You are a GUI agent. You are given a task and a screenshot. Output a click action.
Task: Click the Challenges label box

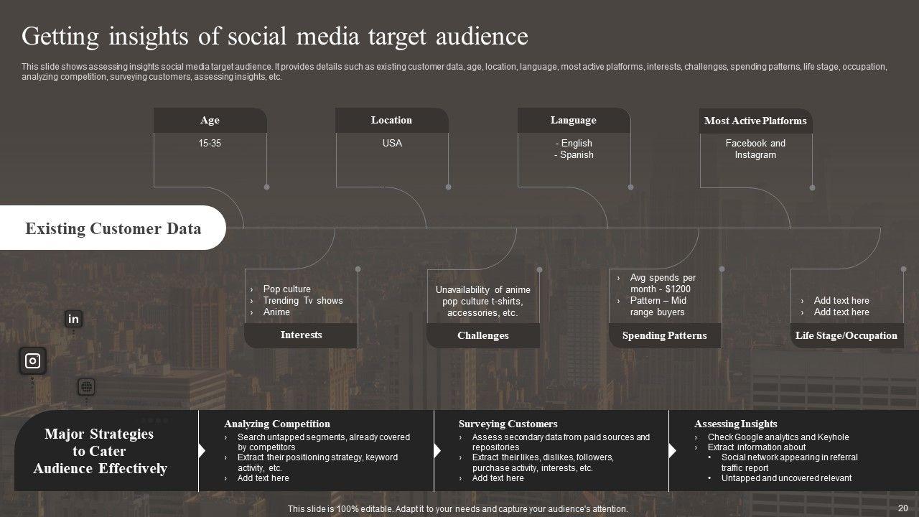point(483,335)
